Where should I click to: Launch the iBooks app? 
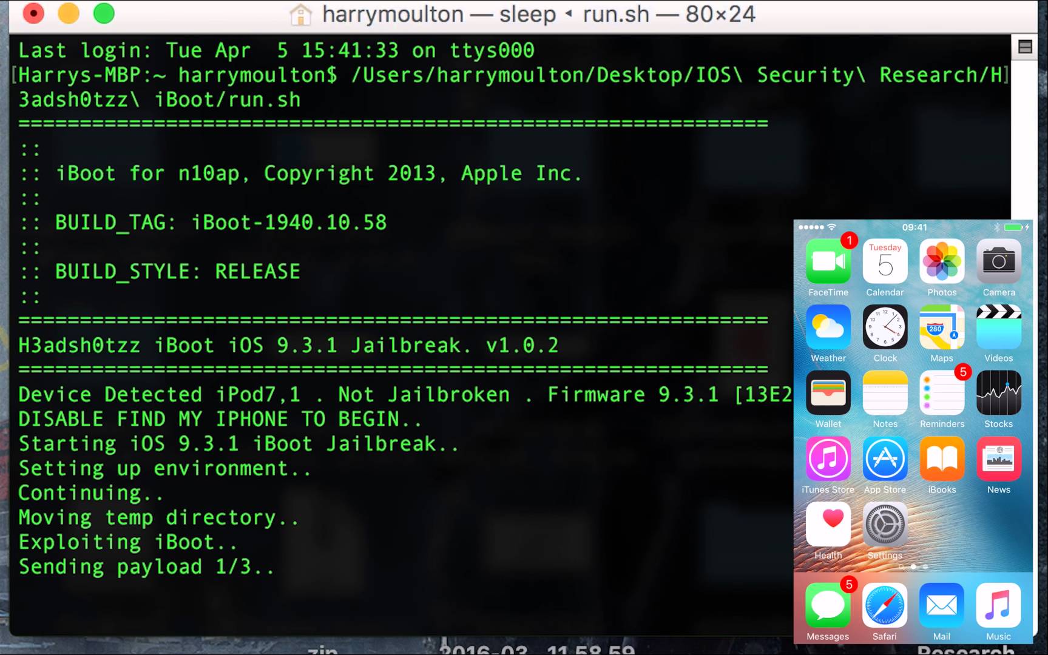click(942, 458)
